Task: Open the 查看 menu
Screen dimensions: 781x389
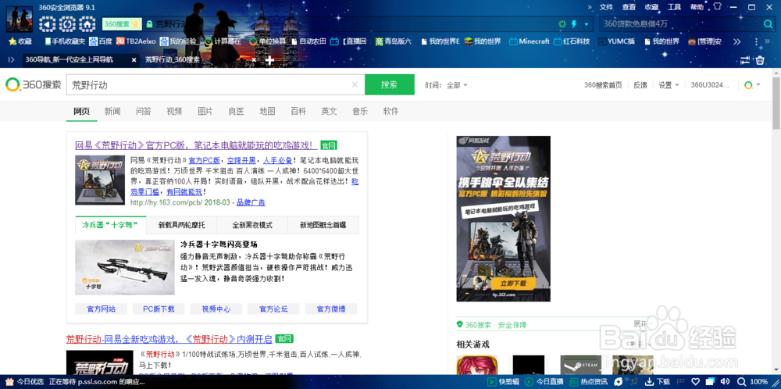Action: (x=629, y=7)
